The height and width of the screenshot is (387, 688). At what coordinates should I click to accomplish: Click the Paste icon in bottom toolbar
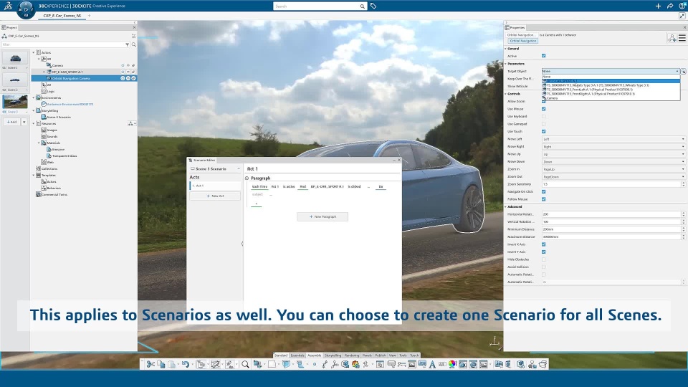171,364
